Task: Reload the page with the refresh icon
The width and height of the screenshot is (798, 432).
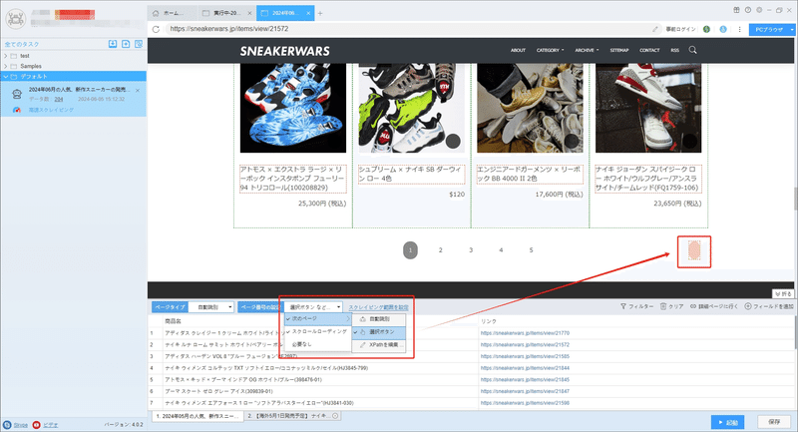Action: (156, 29)
